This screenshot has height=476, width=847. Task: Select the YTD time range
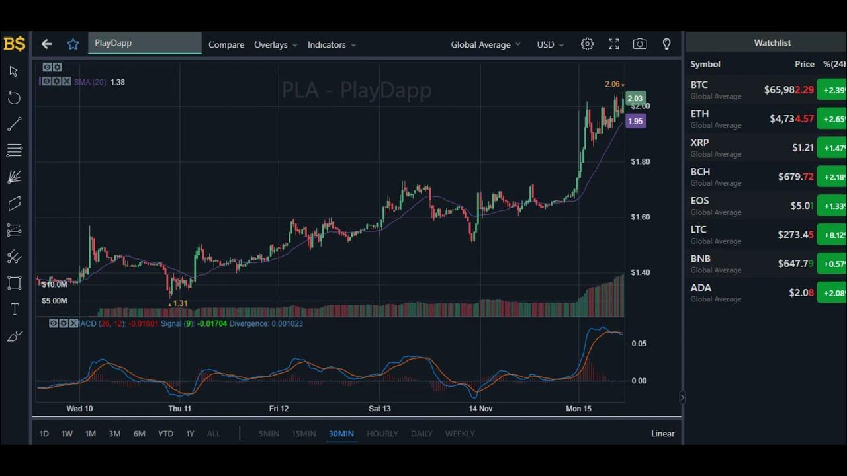pyautogui.click(x=165, y=434)
